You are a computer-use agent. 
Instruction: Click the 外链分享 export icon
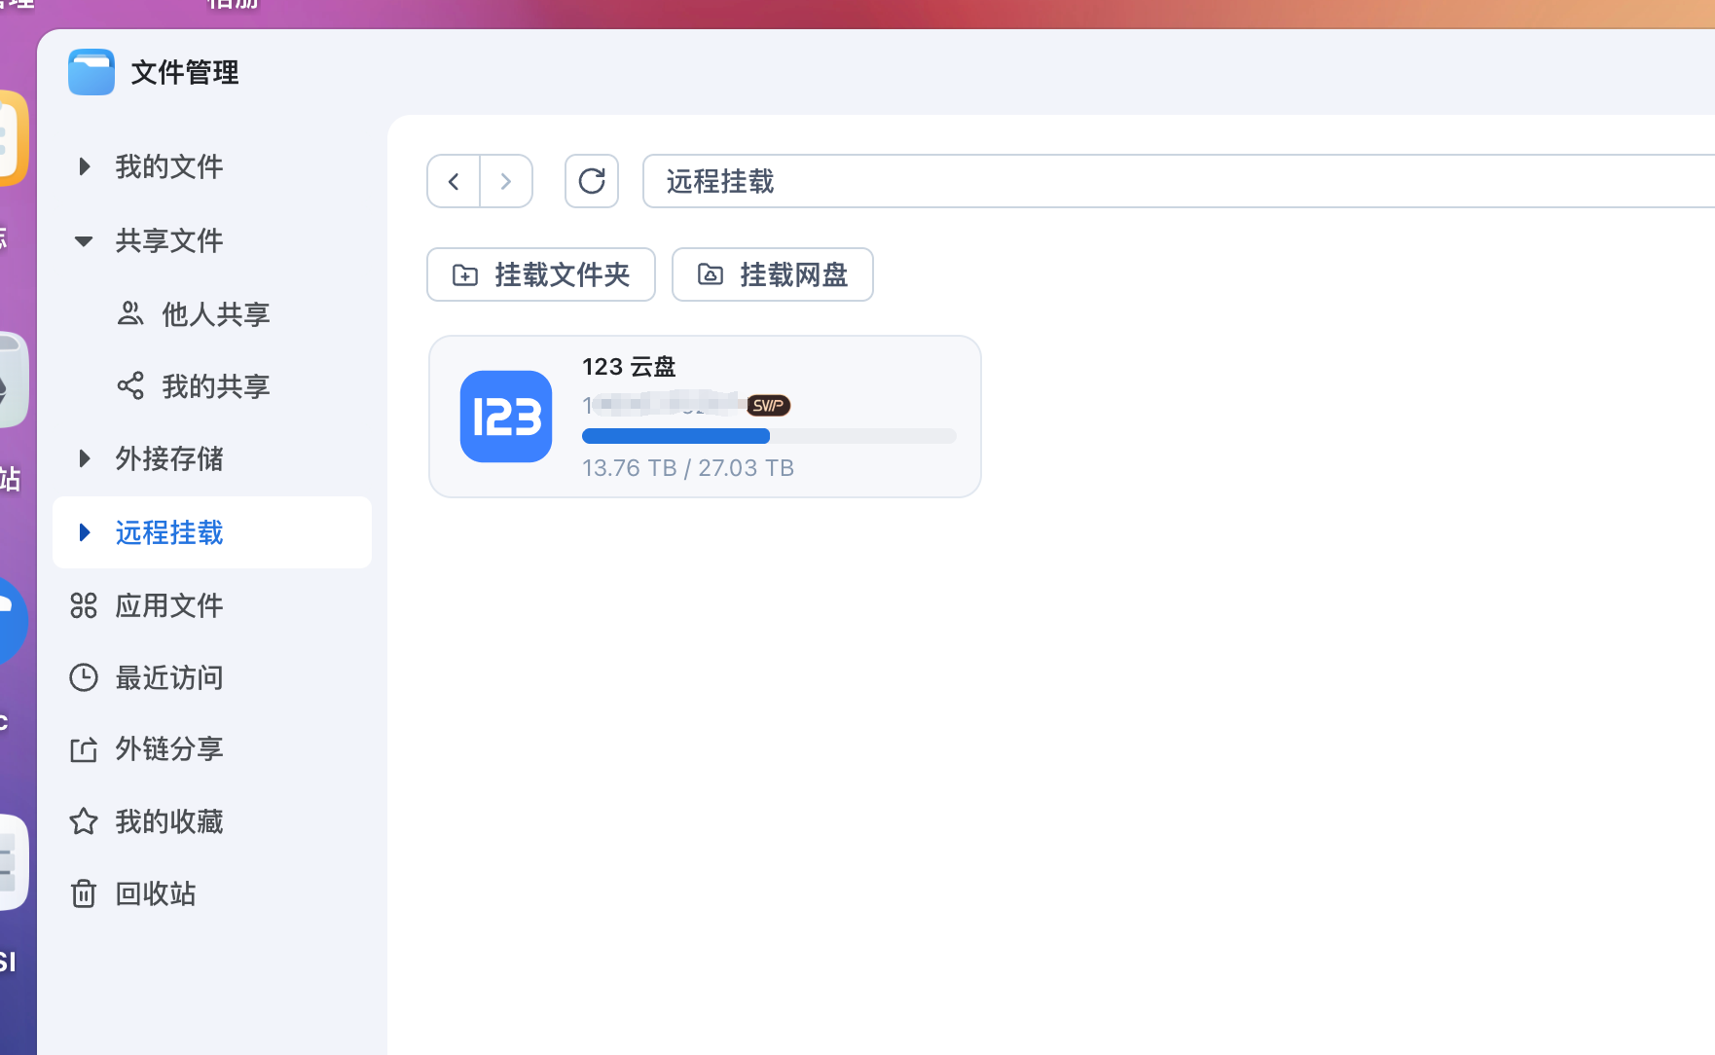pos(84,749)
